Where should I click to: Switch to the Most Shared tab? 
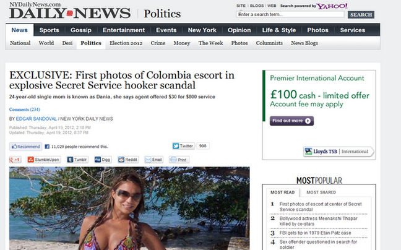click(x=321, y=192)
